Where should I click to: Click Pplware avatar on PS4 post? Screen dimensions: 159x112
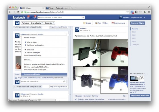77,30
